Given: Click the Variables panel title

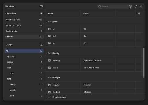Looking at the screenshot, I should tap(10, 6).
